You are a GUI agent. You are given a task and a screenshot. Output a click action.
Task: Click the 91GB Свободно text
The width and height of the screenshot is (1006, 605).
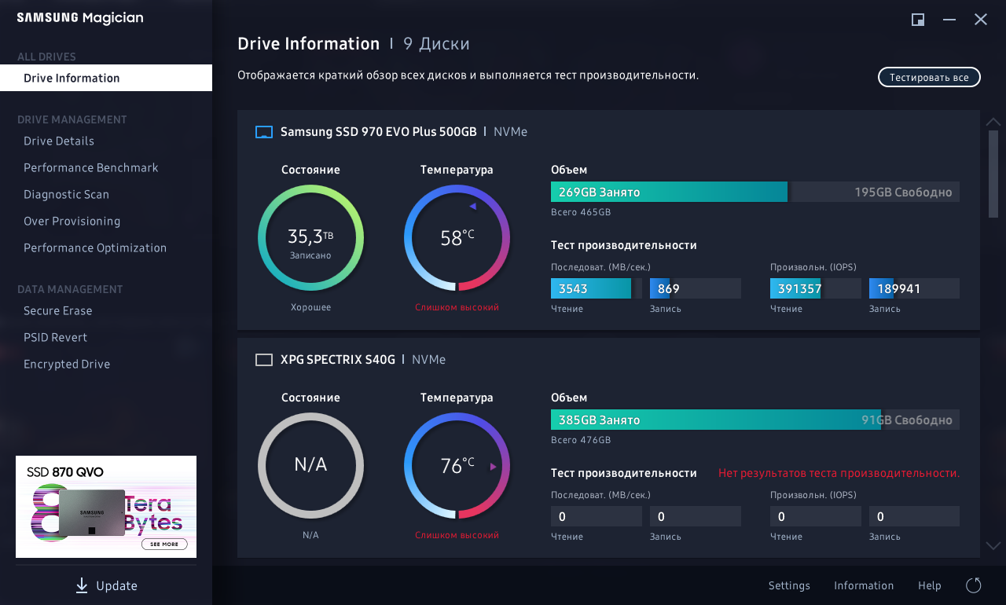click(x=907, y=420)
